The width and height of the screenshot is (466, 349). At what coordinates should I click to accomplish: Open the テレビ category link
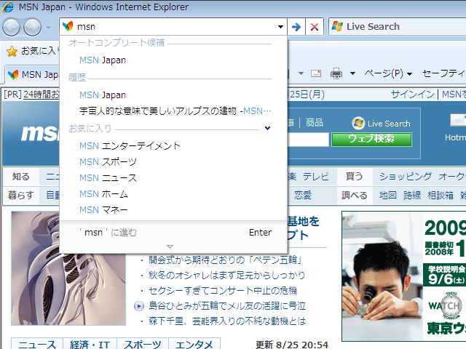point(316,177)
